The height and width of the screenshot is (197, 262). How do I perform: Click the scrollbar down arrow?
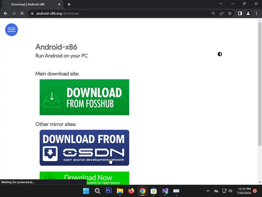[260, 182]
